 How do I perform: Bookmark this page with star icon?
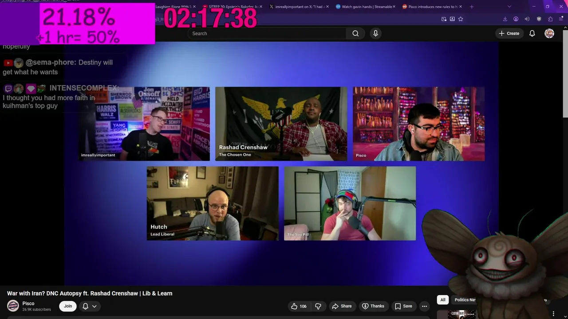[x=461, y=19]
